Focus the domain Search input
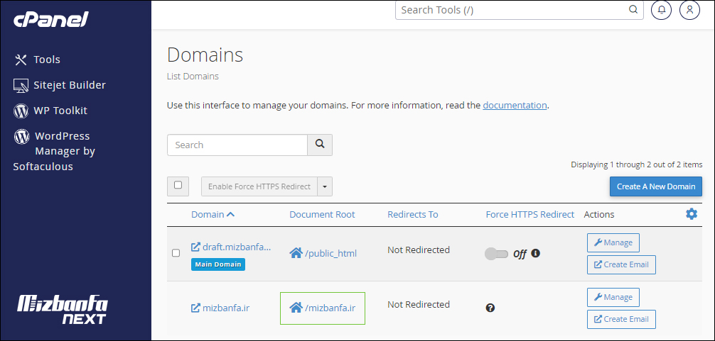The height and width of the screenshot is (341, 715). [x=237, y=145]
